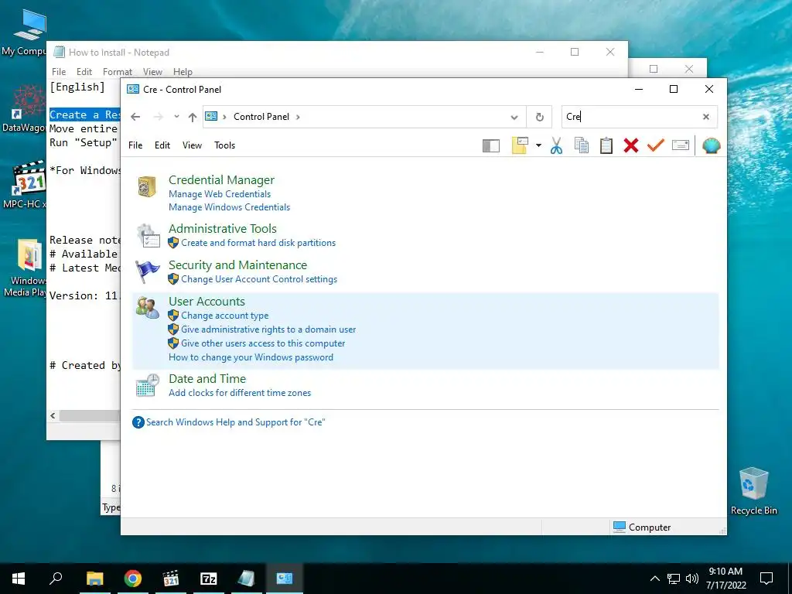Clear the search box with X
This screenshot has width=792, height=594.
[706, 117]
